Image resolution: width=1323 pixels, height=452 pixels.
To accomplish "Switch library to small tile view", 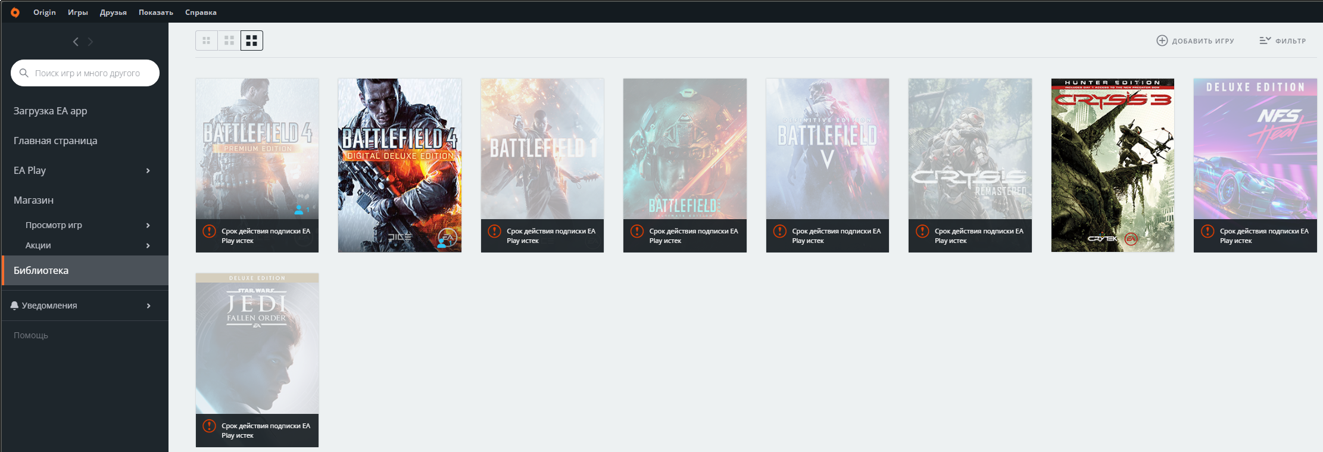I will tap(207, 40).
